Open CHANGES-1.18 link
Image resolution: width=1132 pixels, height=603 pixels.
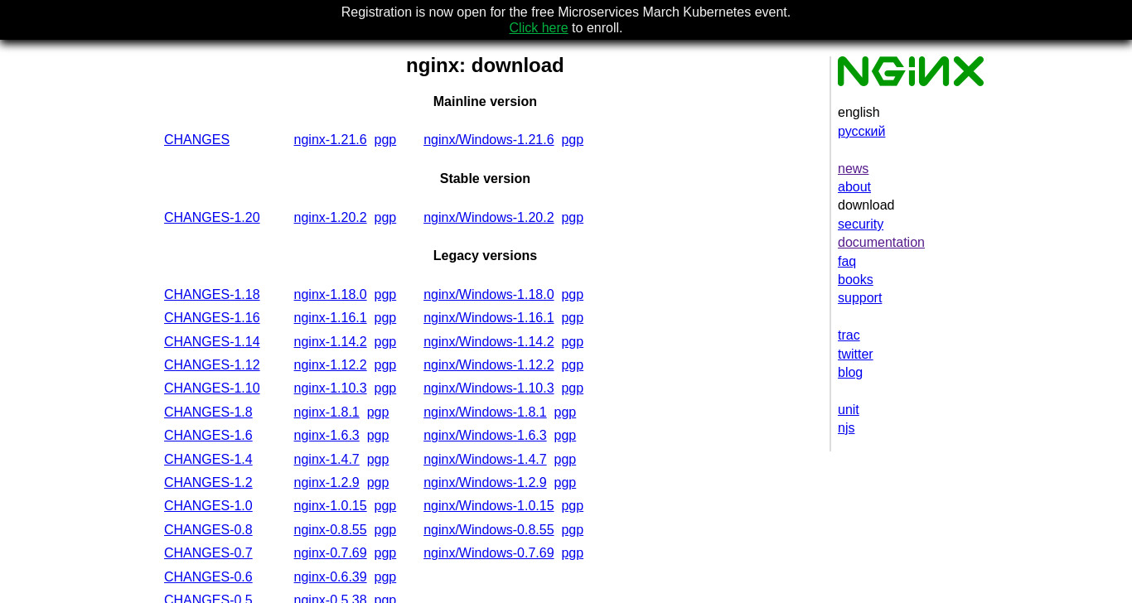tap(212, 295)
